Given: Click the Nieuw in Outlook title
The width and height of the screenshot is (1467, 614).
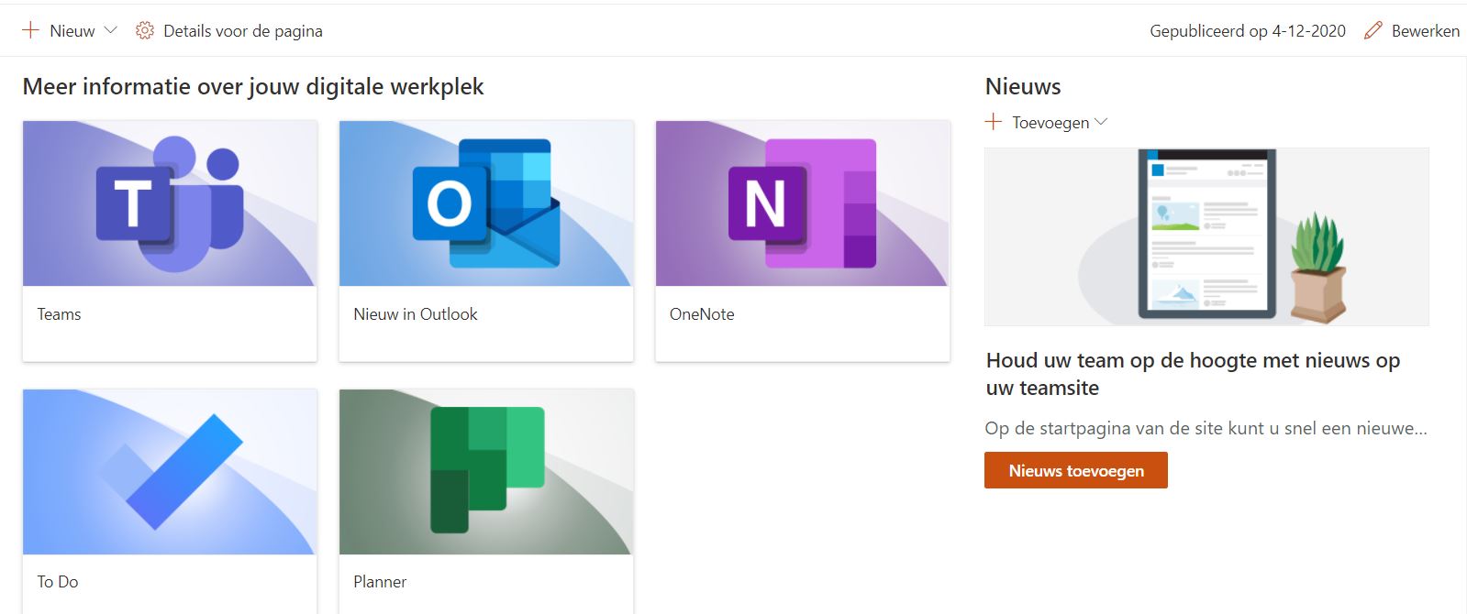Looking at the screenshot, I should 416,314.
